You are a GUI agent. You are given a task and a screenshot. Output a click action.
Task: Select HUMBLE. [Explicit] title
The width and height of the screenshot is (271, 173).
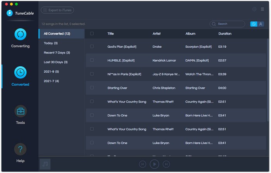(x=121, y=61)
